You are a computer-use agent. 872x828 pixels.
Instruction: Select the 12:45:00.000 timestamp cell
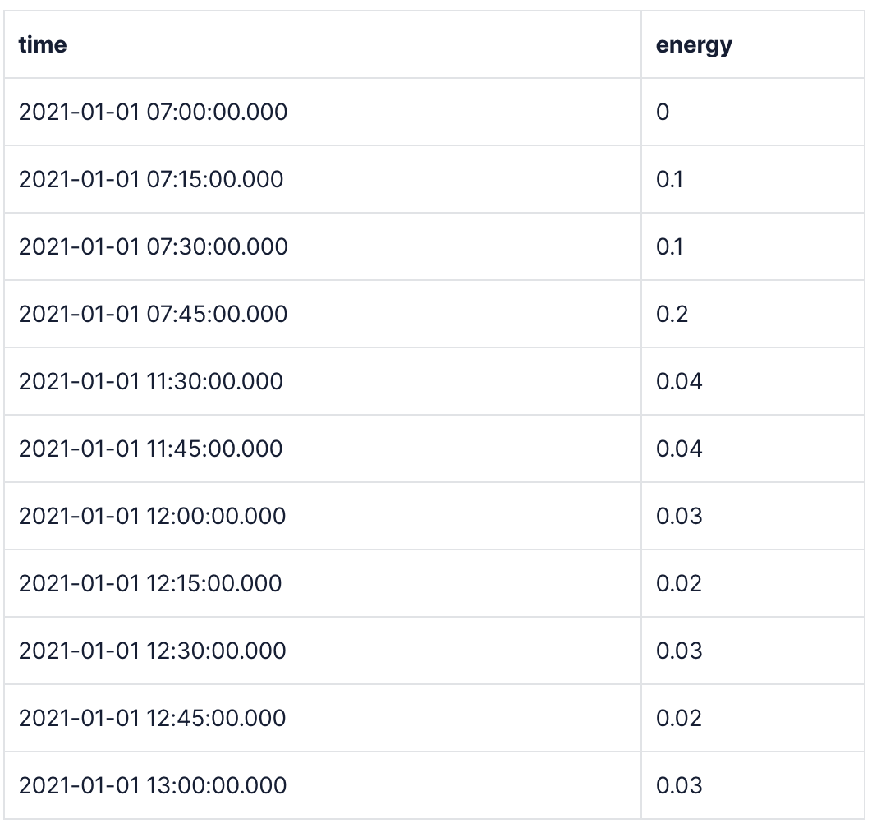click(x=153, y=719)
